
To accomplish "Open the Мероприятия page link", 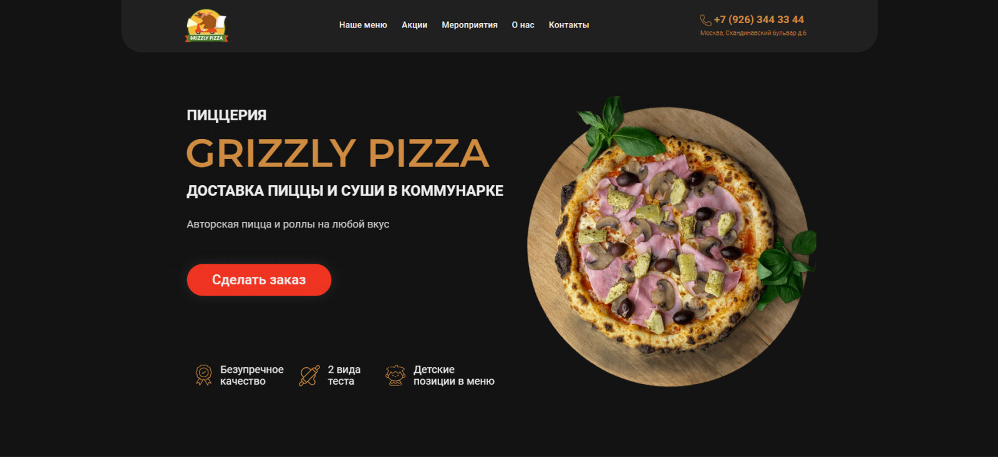I will point(470,25).
